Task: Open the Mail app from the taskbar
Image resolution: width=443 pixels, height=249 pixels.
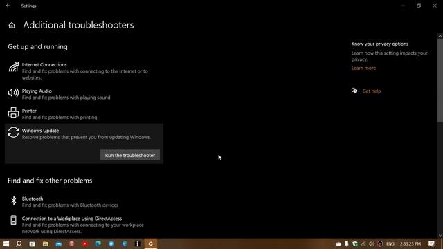Action: 58,243
